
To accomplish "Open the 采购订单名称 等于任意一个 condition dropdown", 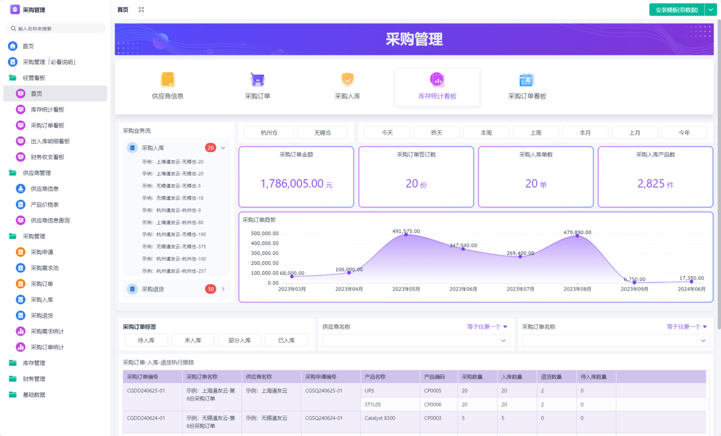I will (x=687, y=327).
